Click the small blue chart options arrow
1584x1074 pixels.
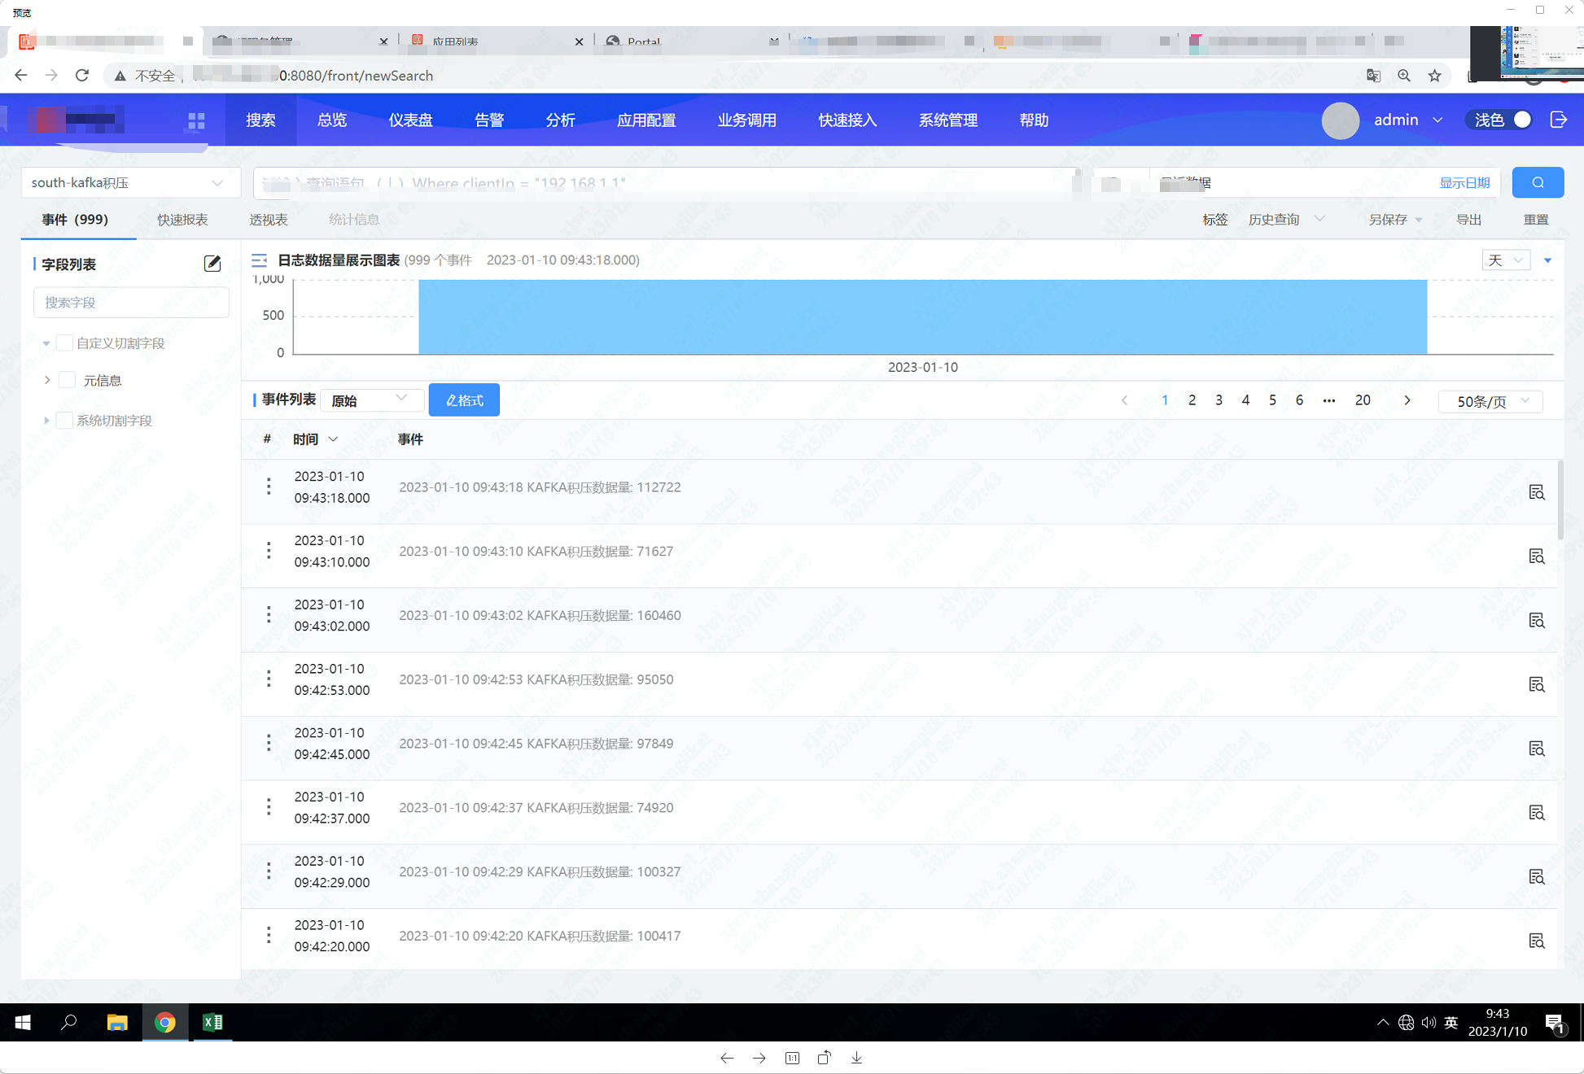pos(1548,260)
